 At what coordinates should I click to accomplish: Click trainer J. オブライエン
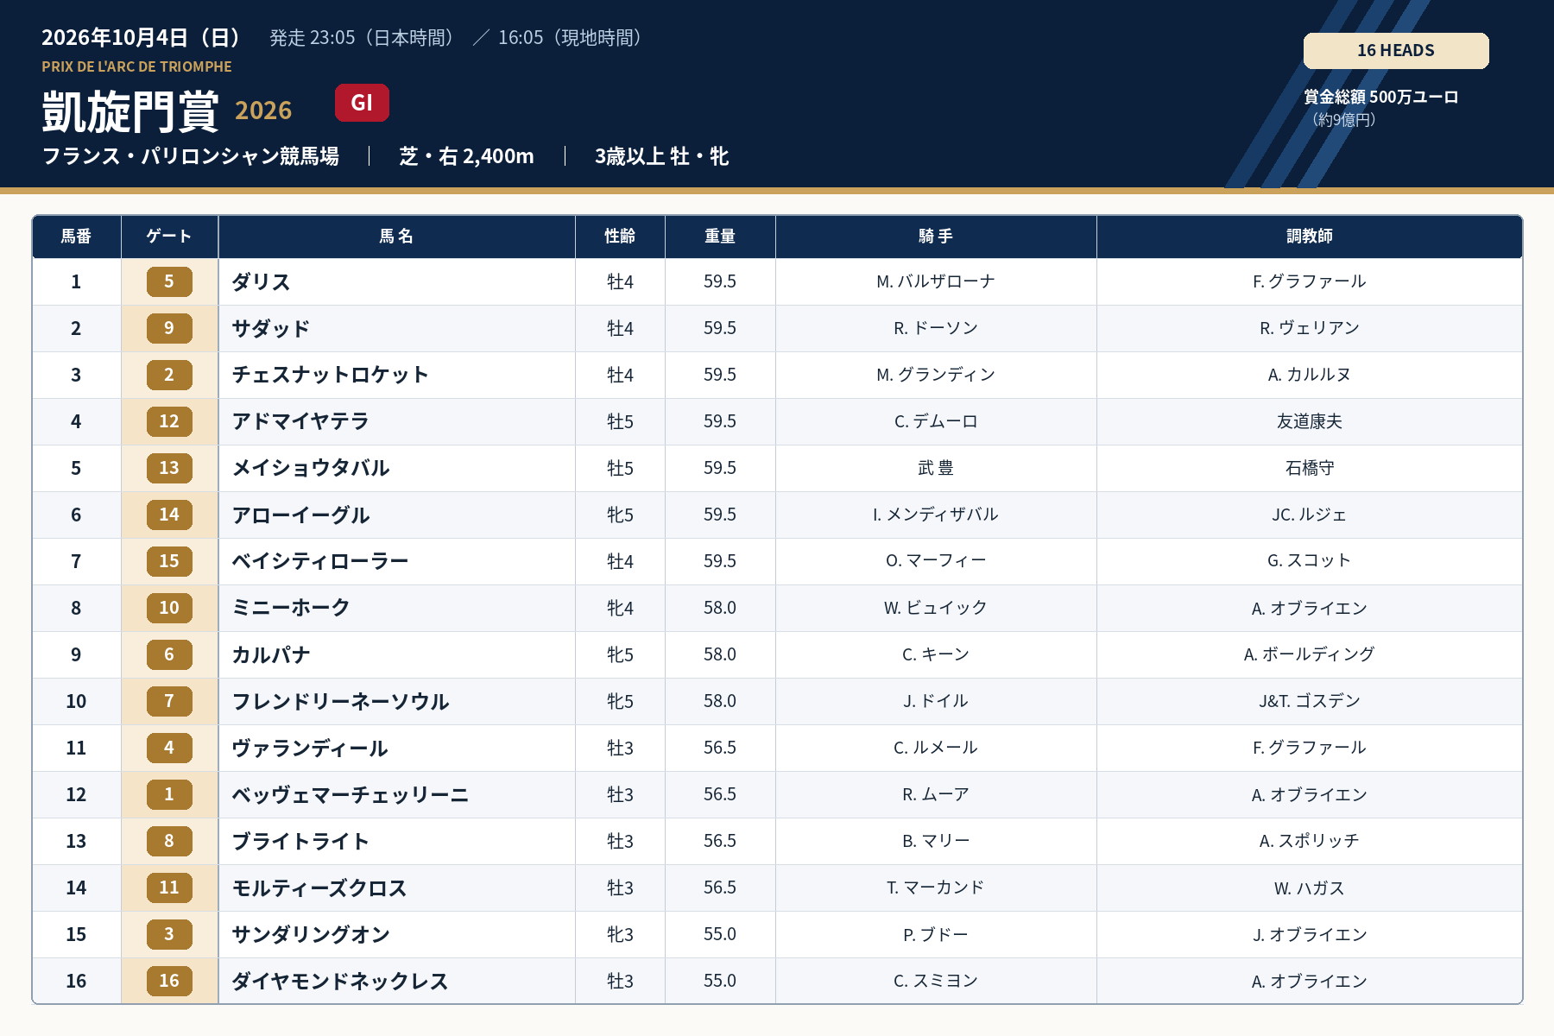[1310, 934]
